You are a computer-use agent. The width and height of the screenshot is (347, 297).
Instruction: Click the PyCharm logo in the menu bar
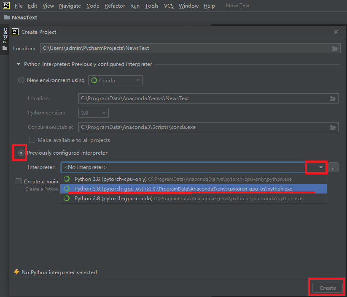6,5
